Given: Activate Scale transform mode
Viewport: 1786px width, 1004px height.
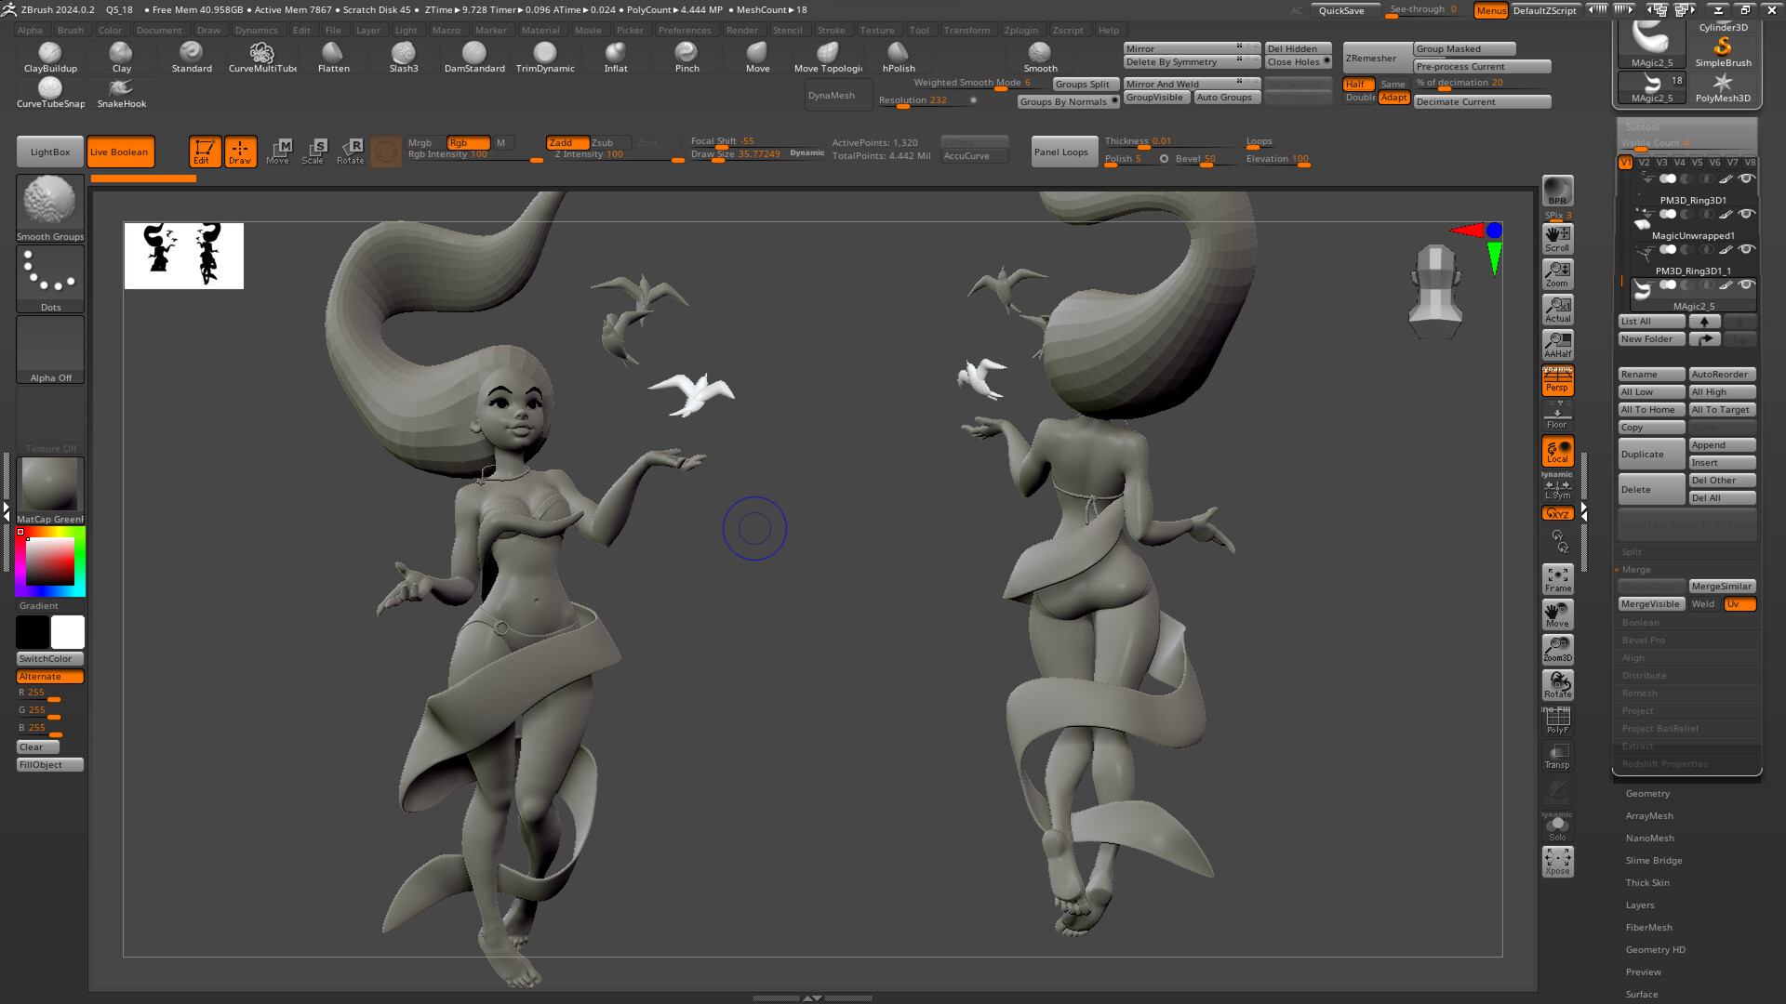Looking at the screenshot, I should 313,151.
